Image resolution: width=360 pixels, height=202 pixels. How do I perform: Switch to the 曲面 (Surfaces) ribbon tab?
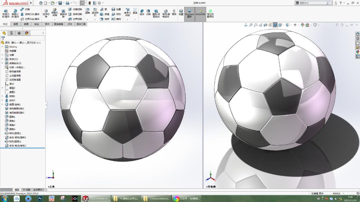tap(27, 24)
